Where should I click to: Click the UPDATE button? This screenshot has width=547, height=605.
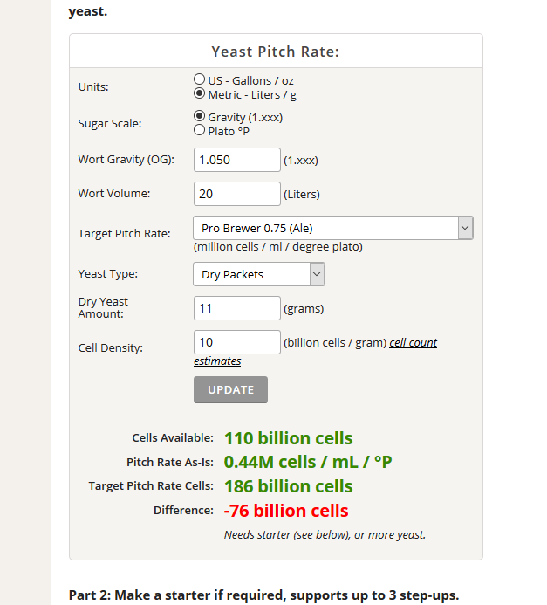tap(230, 389)
